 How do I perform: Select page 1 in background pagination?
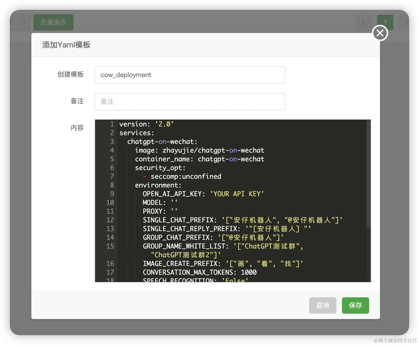click(x=385, y=22)
